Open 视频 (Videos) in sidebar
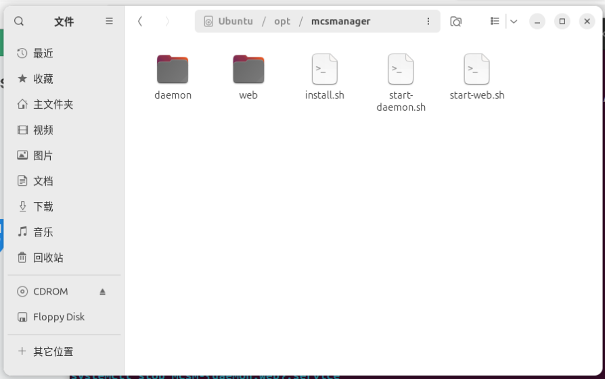The image size is (605, 379). [64, 130]
